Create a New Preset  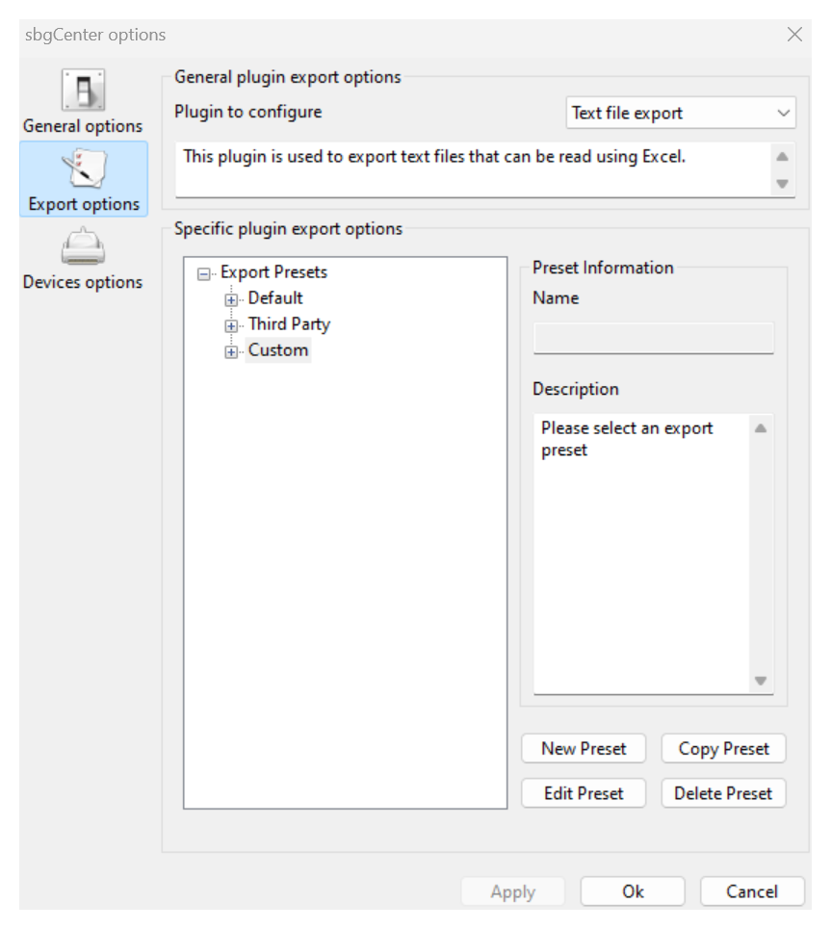point(583,748)
